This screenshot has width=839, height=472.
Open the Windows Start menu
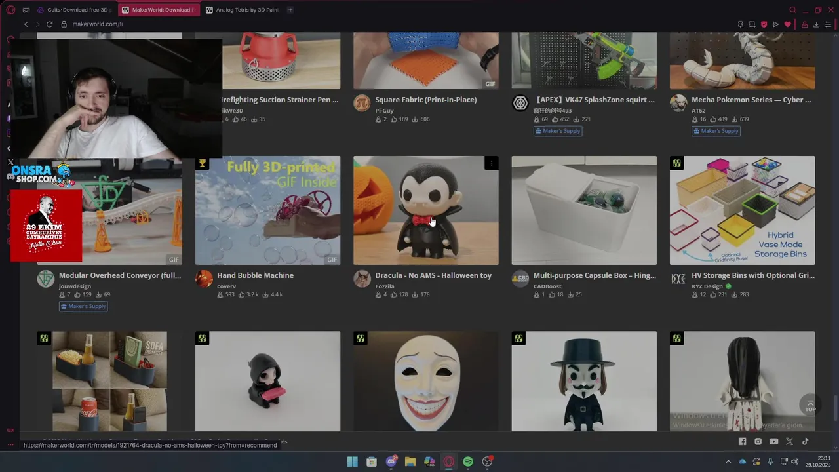pos(353,462)
